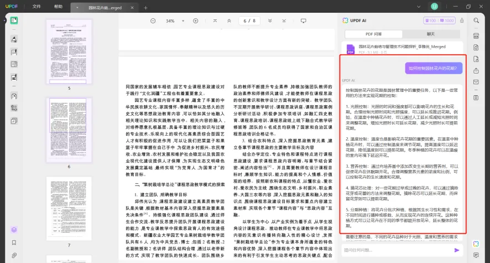The image size is (490, 263).
Task: Open the layers panel icon
Action: coord(14,230)
